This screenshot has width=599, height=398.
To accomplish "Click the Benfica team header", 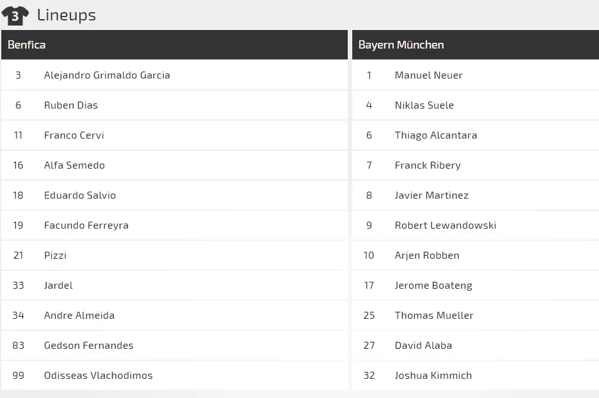I will click(175, 44).
